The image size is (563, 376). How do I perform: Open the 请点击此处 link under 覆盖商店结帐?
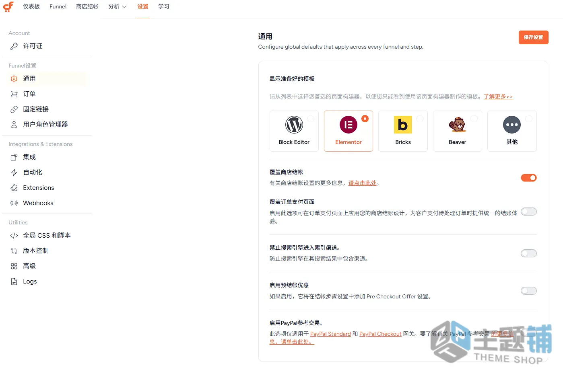363,183
